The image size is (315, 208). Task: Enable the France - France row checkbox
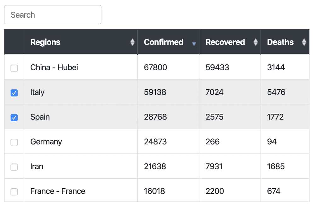tap(14, 192)
